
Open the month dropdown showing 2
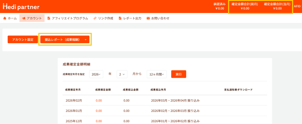(x=122, y=74)
